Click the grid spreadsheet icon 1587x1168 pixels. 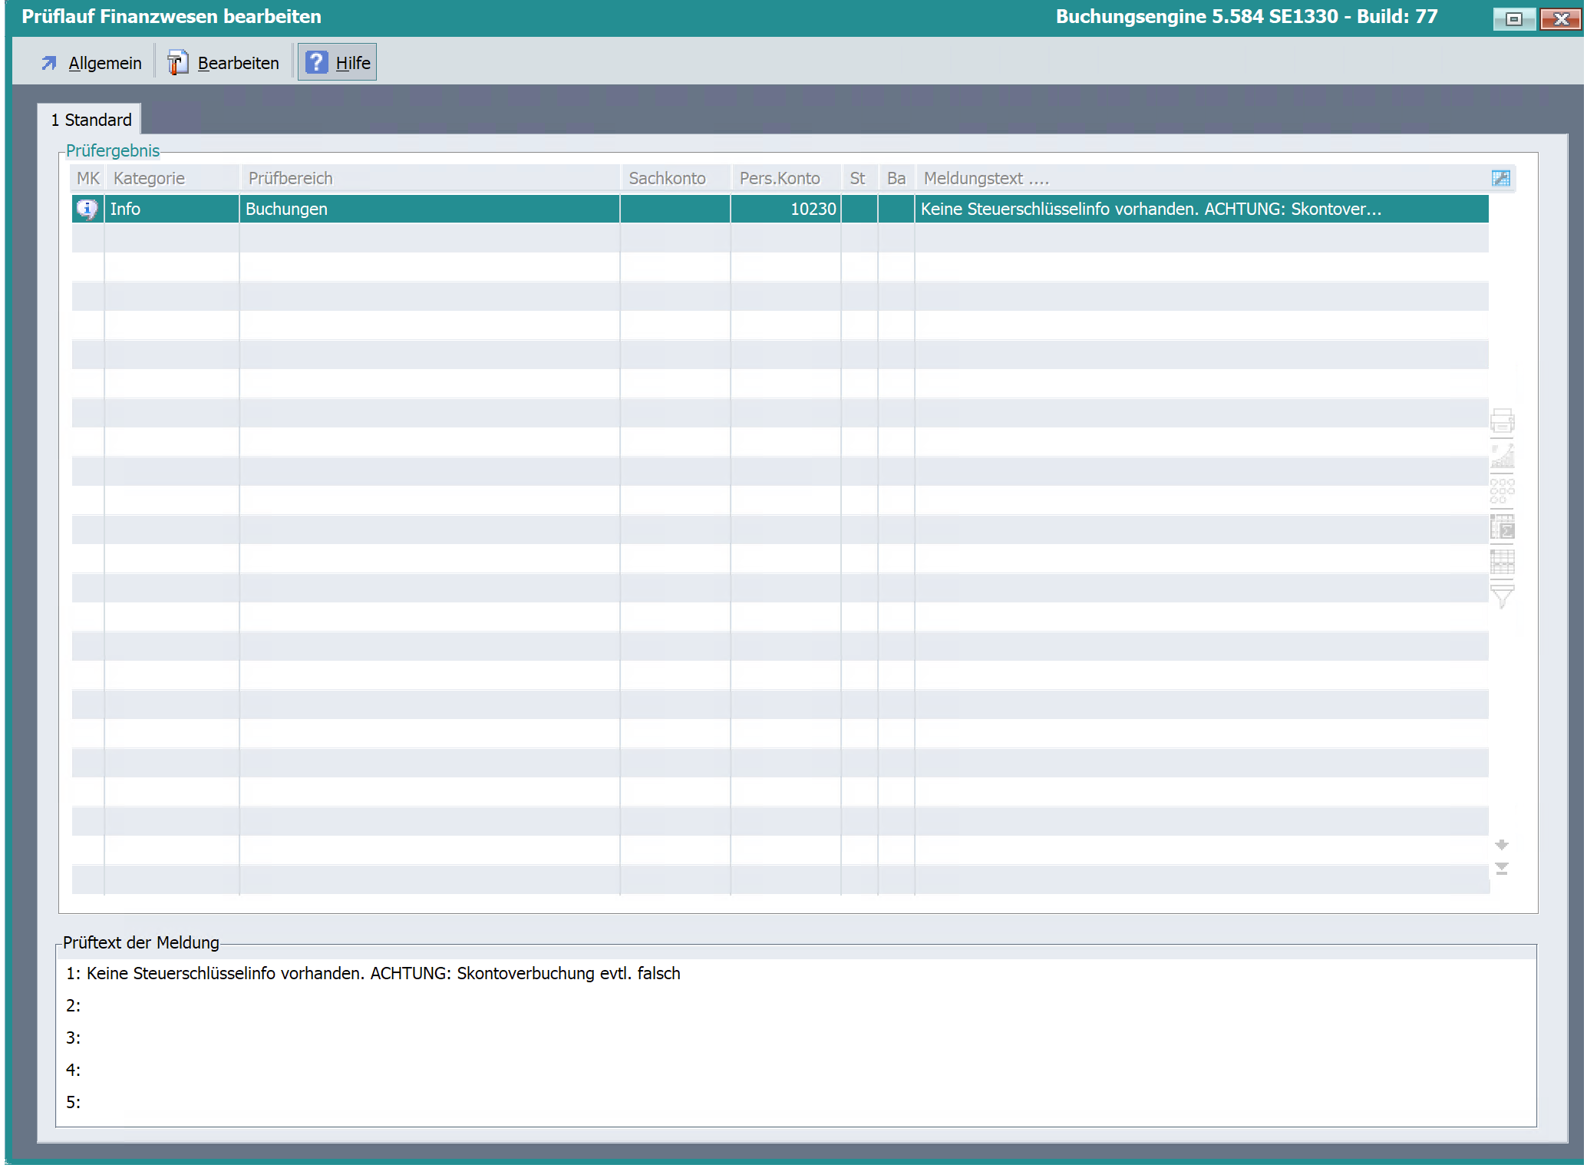tap(1502, 562)
